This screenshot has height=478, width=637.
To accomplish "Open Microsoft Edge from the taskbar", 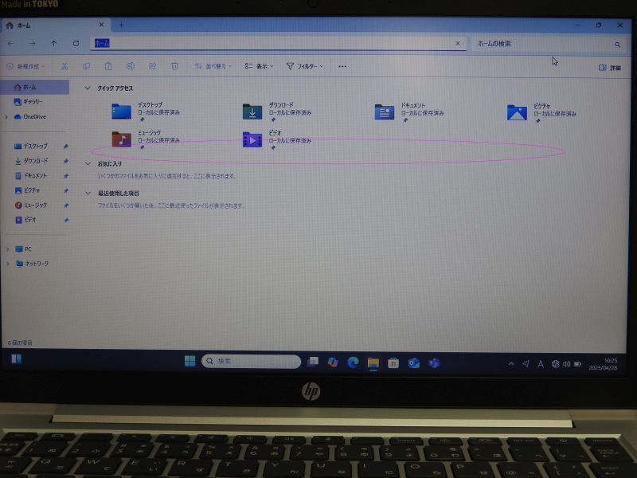I will pos(353,362).
